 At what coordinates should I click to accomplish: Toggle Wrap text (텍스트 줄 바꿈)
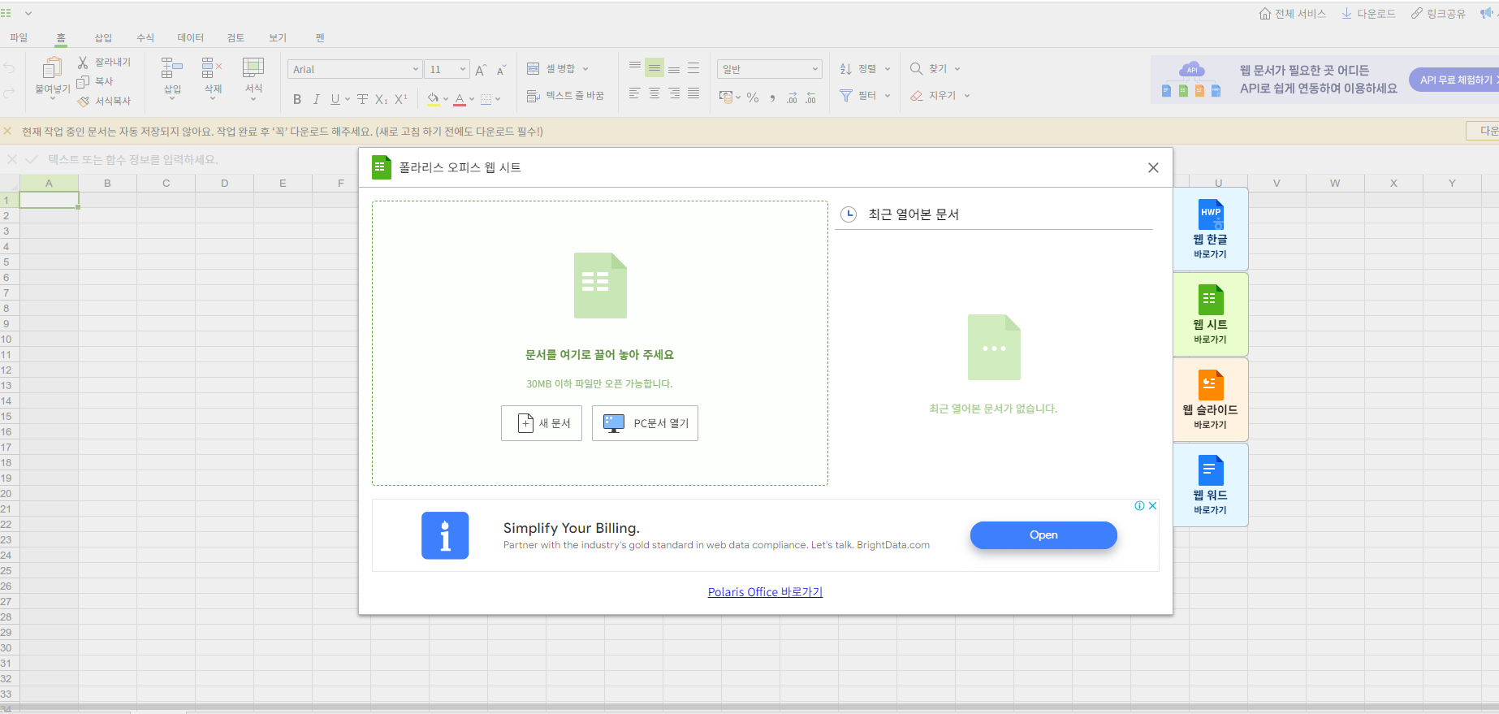(565, 96)
